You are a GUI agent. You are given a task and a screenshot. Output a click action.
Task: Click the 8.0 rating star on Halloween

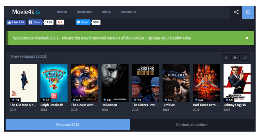[105, 100]
